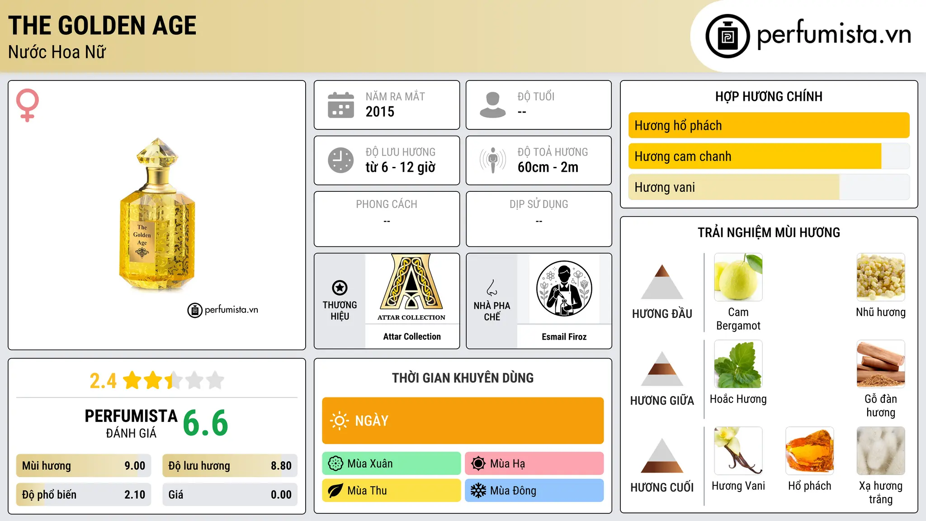Click the HỢP HƯƠNG CHÍNH heading
Image resolution: width=926 pixels, height=521 pixels.
click(769, 96)
